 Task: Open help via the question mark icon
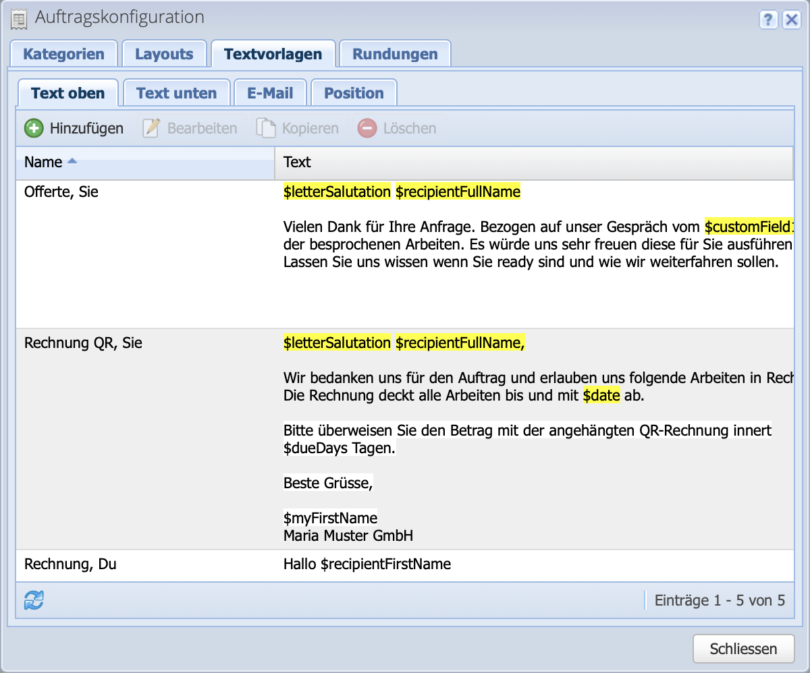pos(768,20)
